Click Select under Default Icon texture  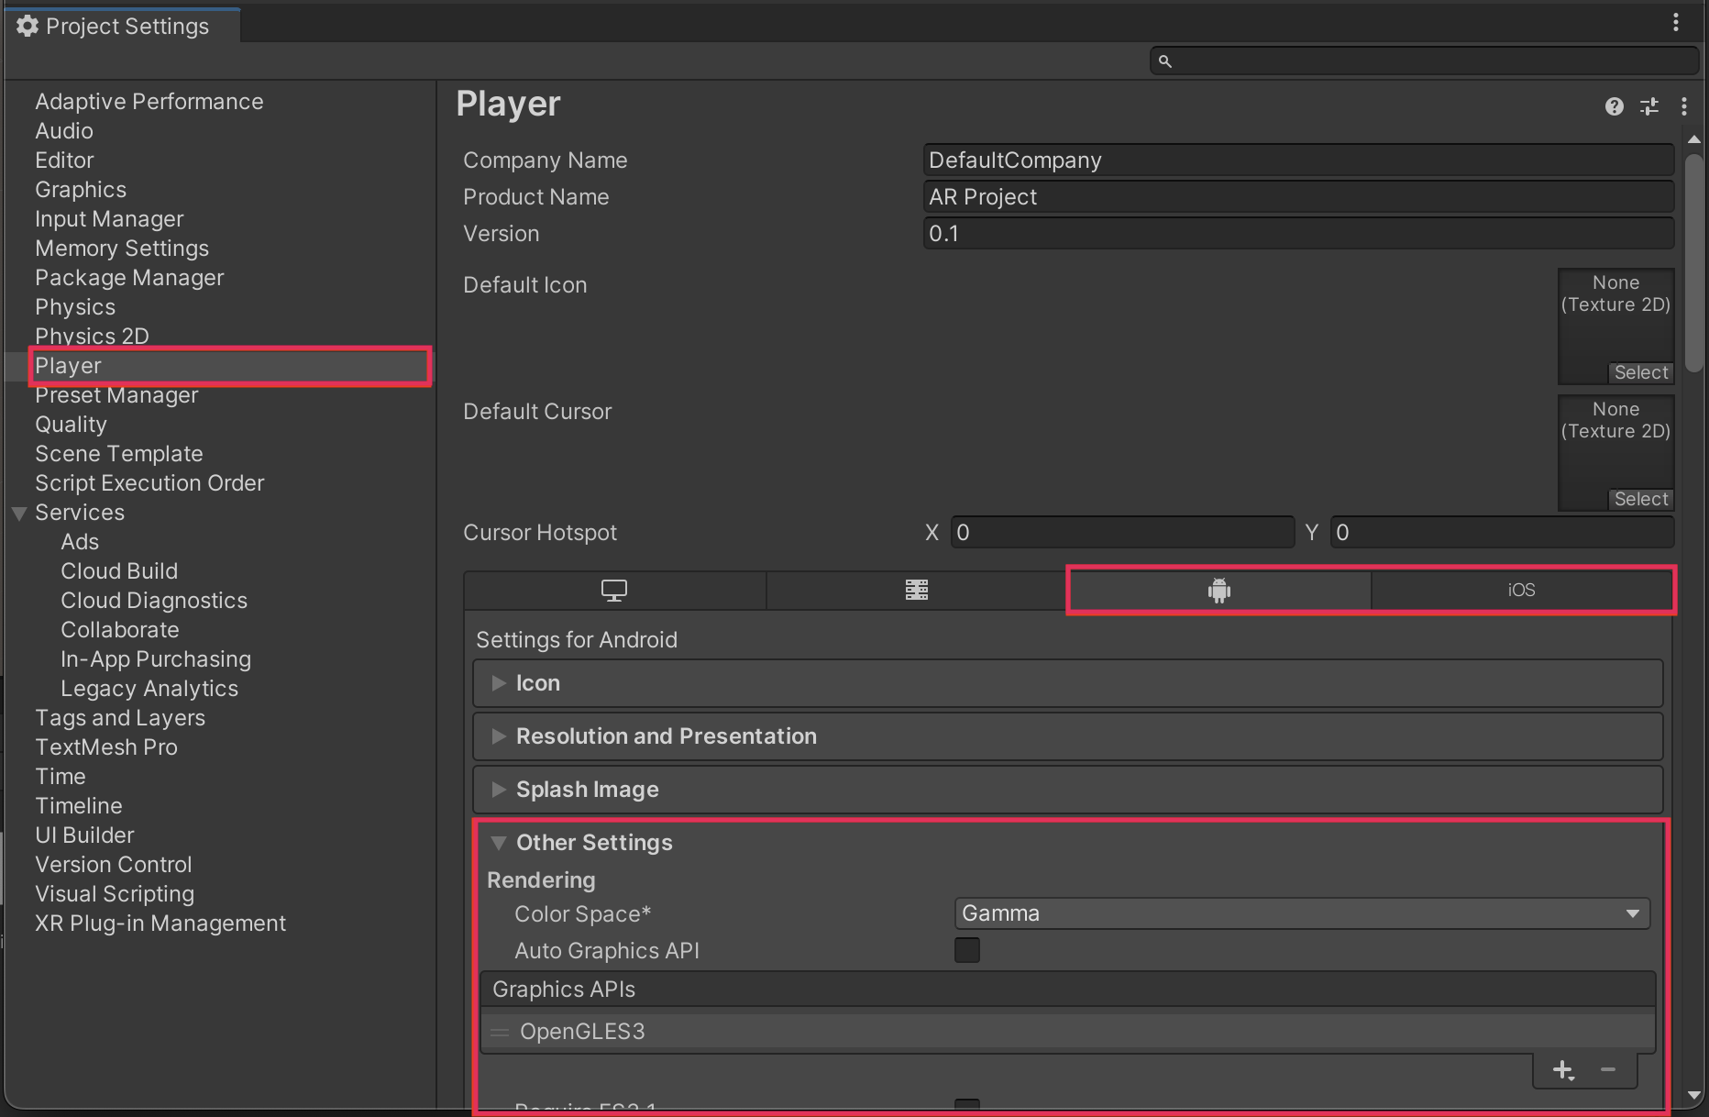(x=1641, y=372)
